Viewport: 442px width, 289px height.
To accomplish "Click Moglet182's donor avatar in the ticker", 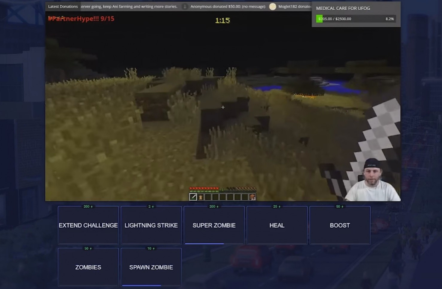I will [273, 6].
